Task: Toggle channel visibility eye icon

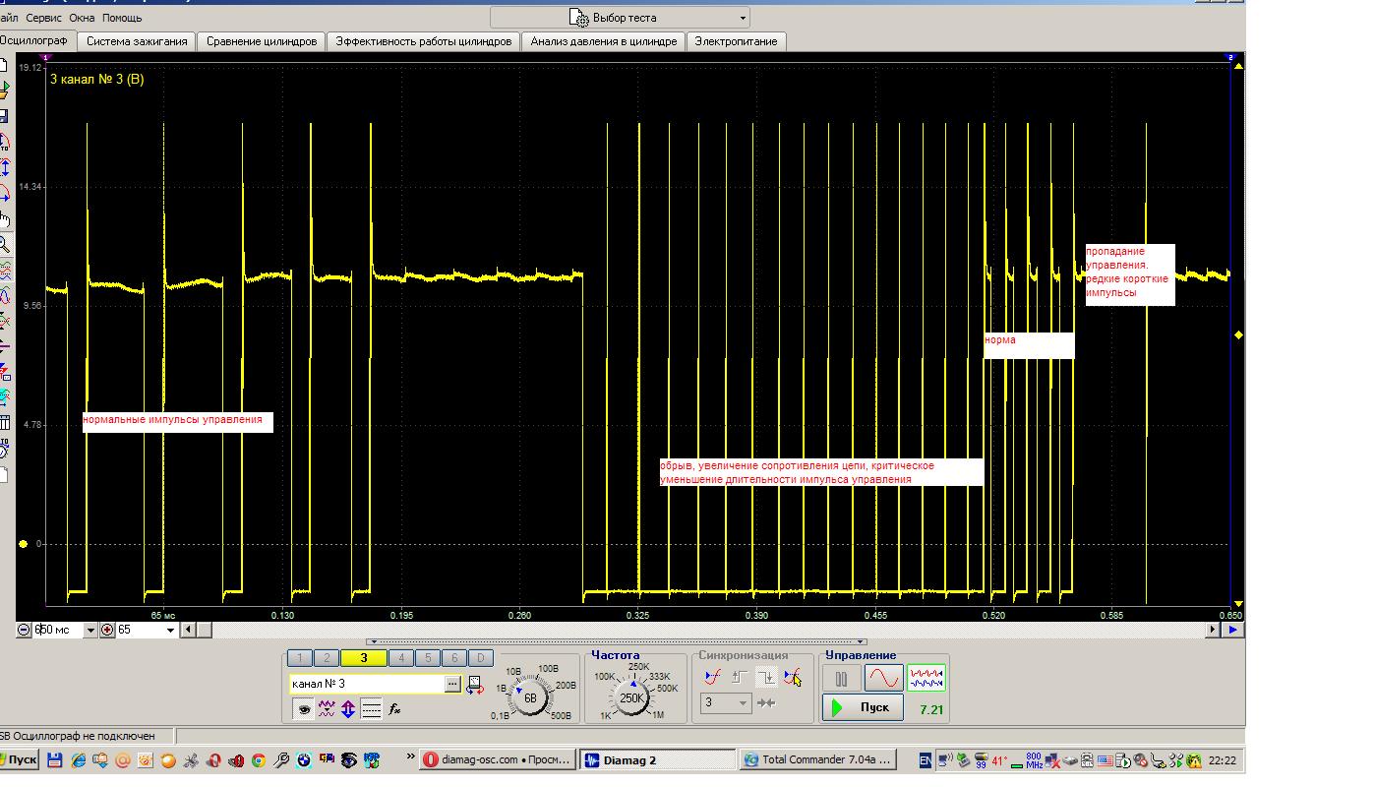Action: coord(304,709)
